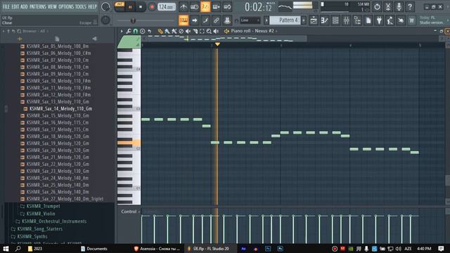
Task: Open the taskbar notification center
Action: [441, 248]
